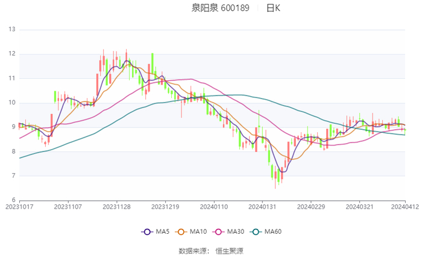The width and height of the screenshot is (422, 256).
Task: Click the y-axis value 10 label
Action: pos(12,103)
